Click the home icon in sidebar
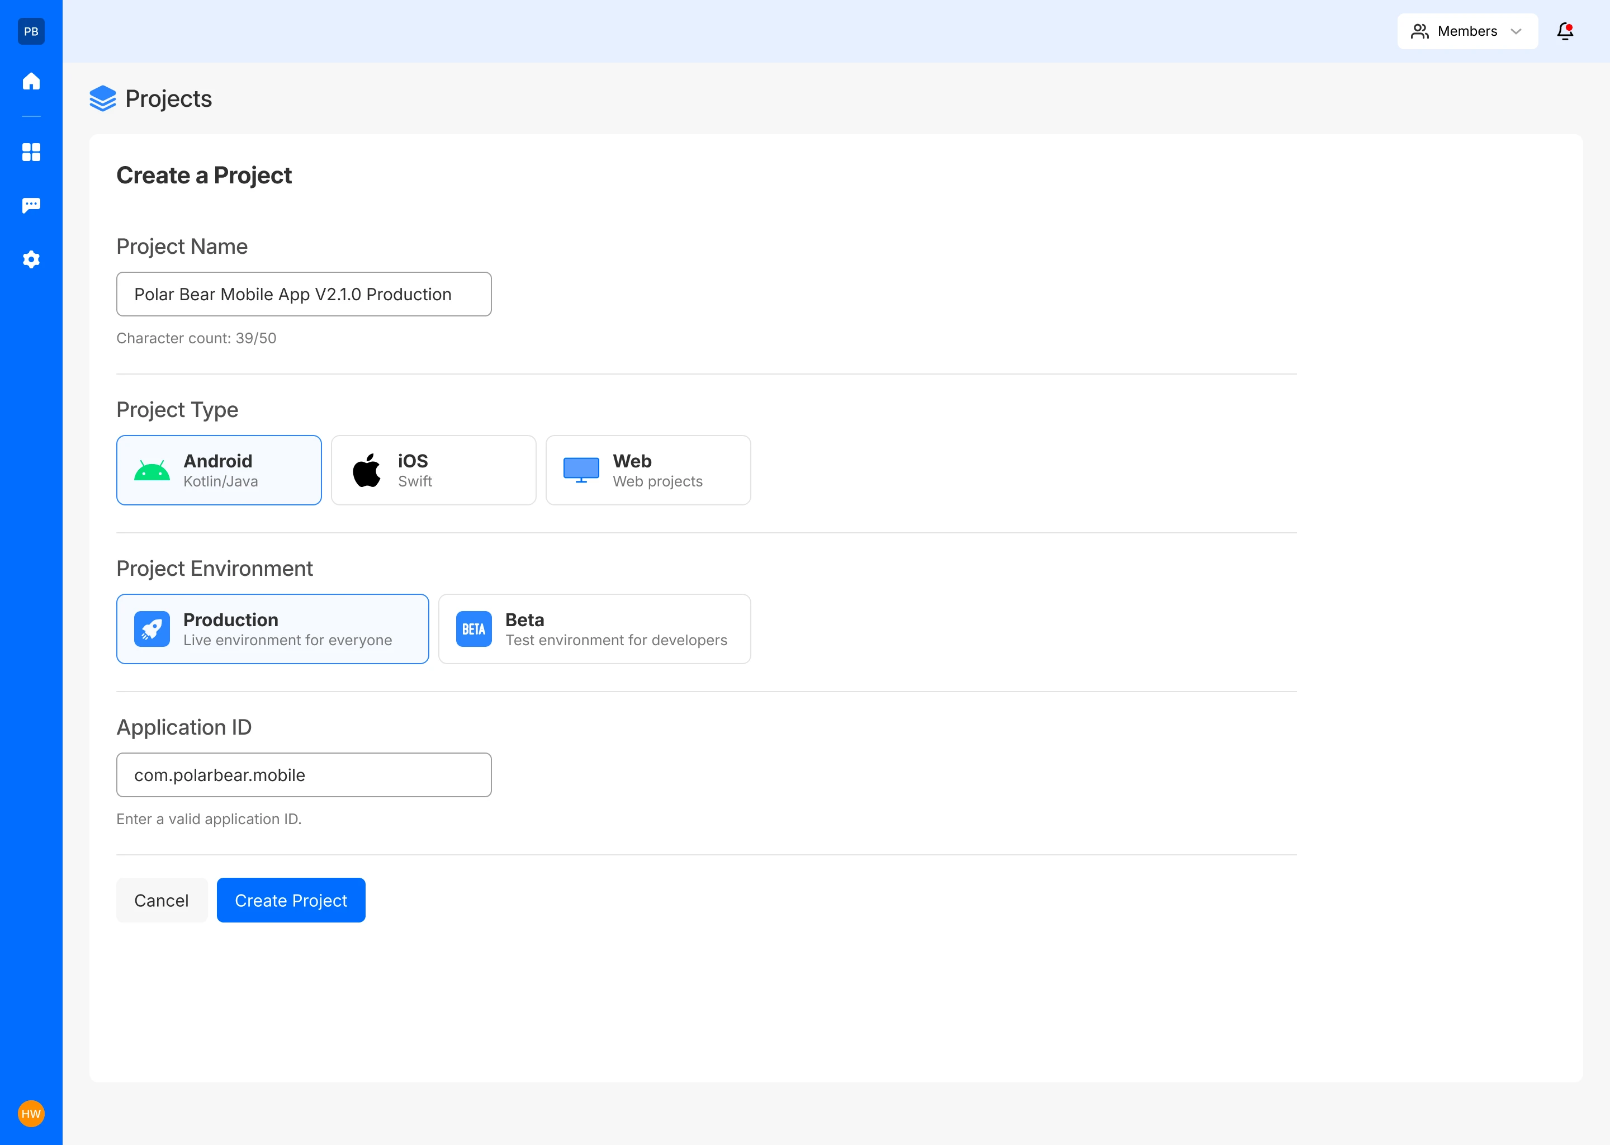 [x=31, y=81]
